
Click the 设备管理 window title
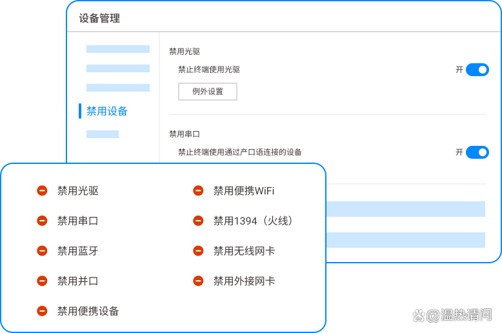(x=99, y=19)
